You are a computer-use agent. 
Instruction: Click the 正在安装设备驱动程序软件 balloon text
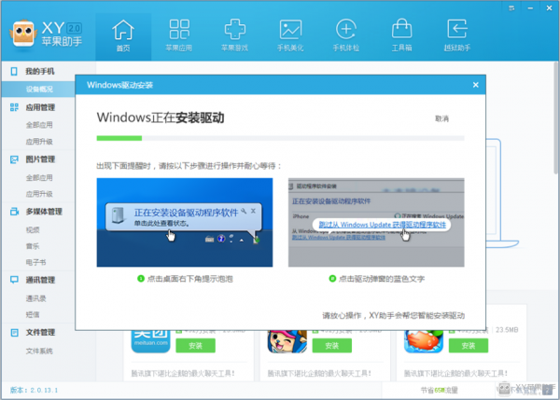[x=186, y=213]
